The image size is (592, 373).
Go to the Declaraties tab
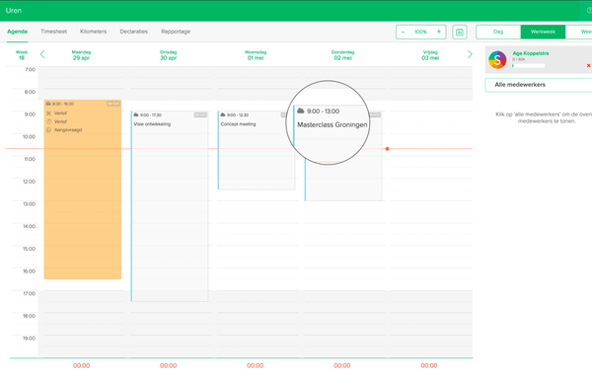133,32
